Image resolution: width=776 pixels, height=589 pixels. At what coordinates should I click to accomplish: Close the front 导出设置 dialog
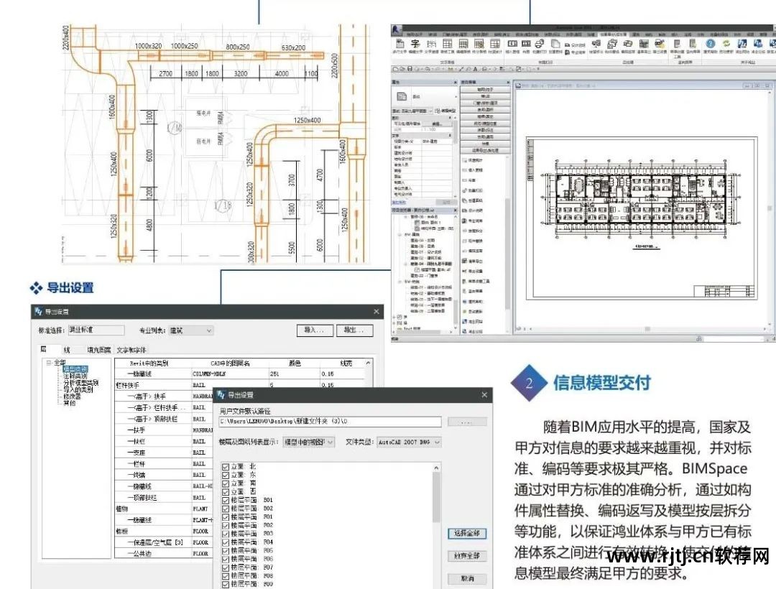coord(484,394)
